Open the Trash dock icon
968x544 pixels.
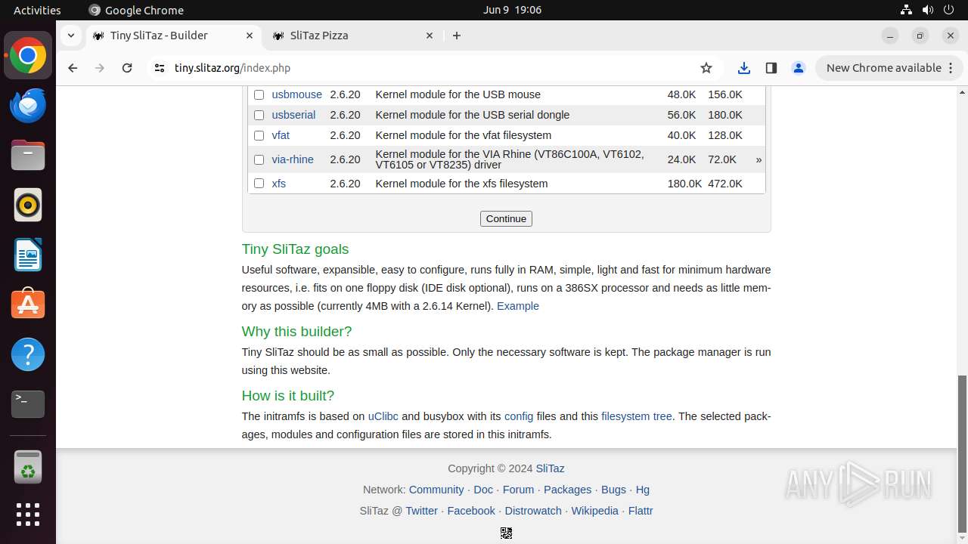[x=28, y=466]
